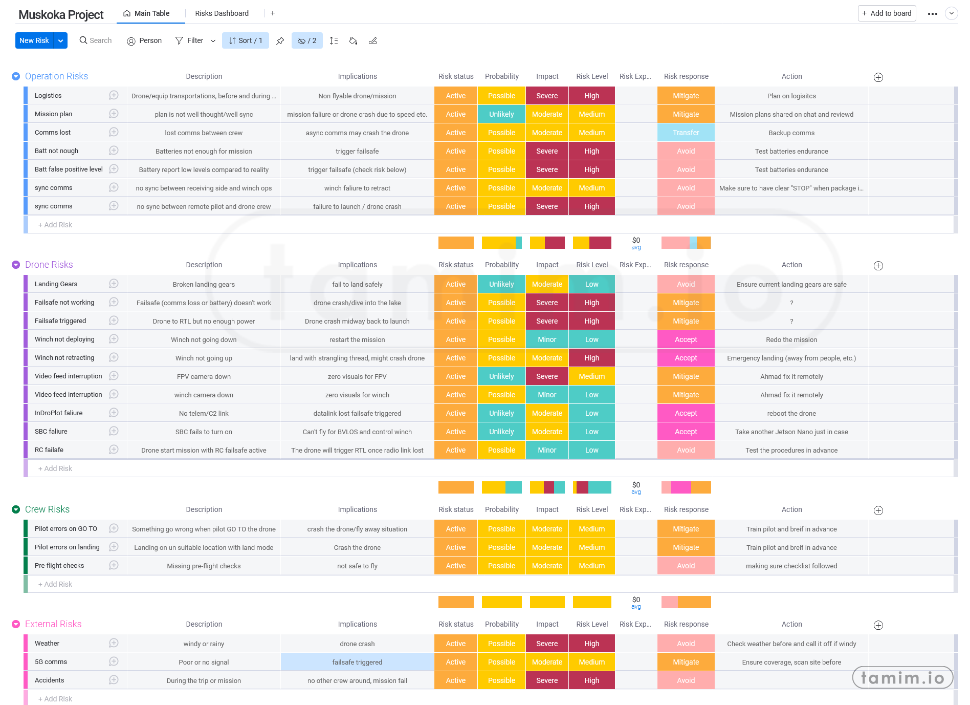Click Add Risk under Drone Risks

click(x=55, y=468)
